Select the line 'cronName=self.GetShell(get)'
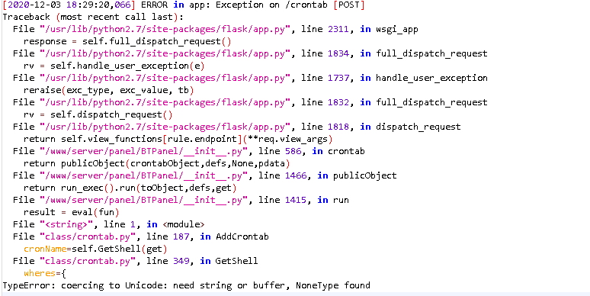Image resolution: width=590 pixels, height=296 pixels. click(95, 249)
